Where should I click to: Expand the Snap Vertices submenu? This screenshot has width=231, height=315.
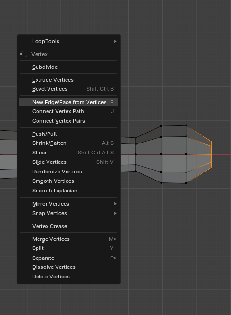click(68, 213)
